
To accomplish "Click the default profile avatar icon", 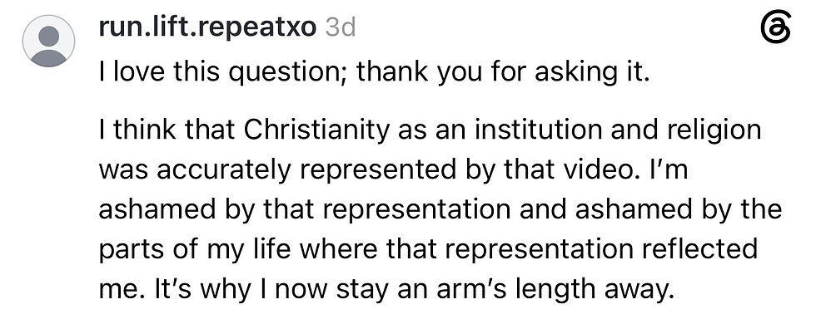I will point(48,41).
